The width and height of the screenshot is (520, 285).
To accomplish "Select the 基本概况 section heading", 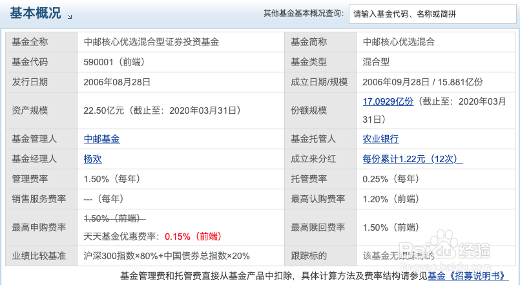I will [x=35, y=14].
